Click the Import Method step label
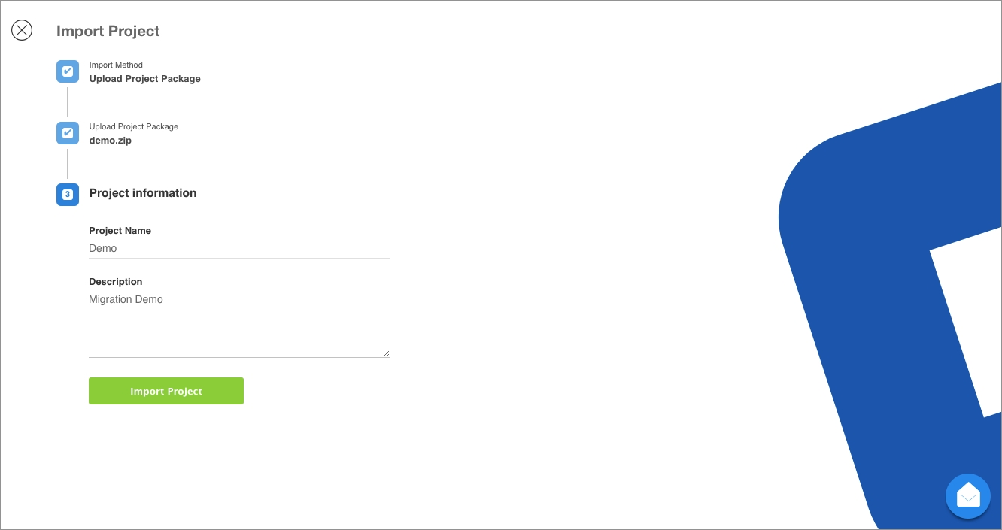The image size is (1002, 530). 116,65
